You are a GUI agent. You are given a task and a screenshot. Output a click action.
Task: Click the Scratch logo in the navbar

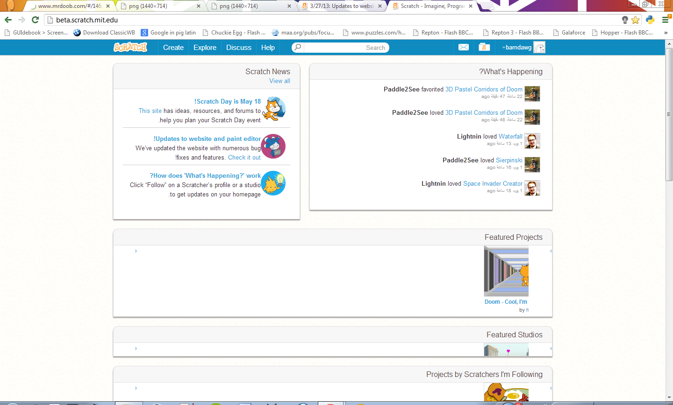tap(130, 48)
